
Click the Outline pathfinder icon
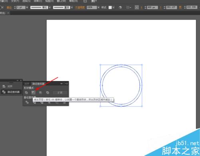pyautogui.click(x=57, y=103)
